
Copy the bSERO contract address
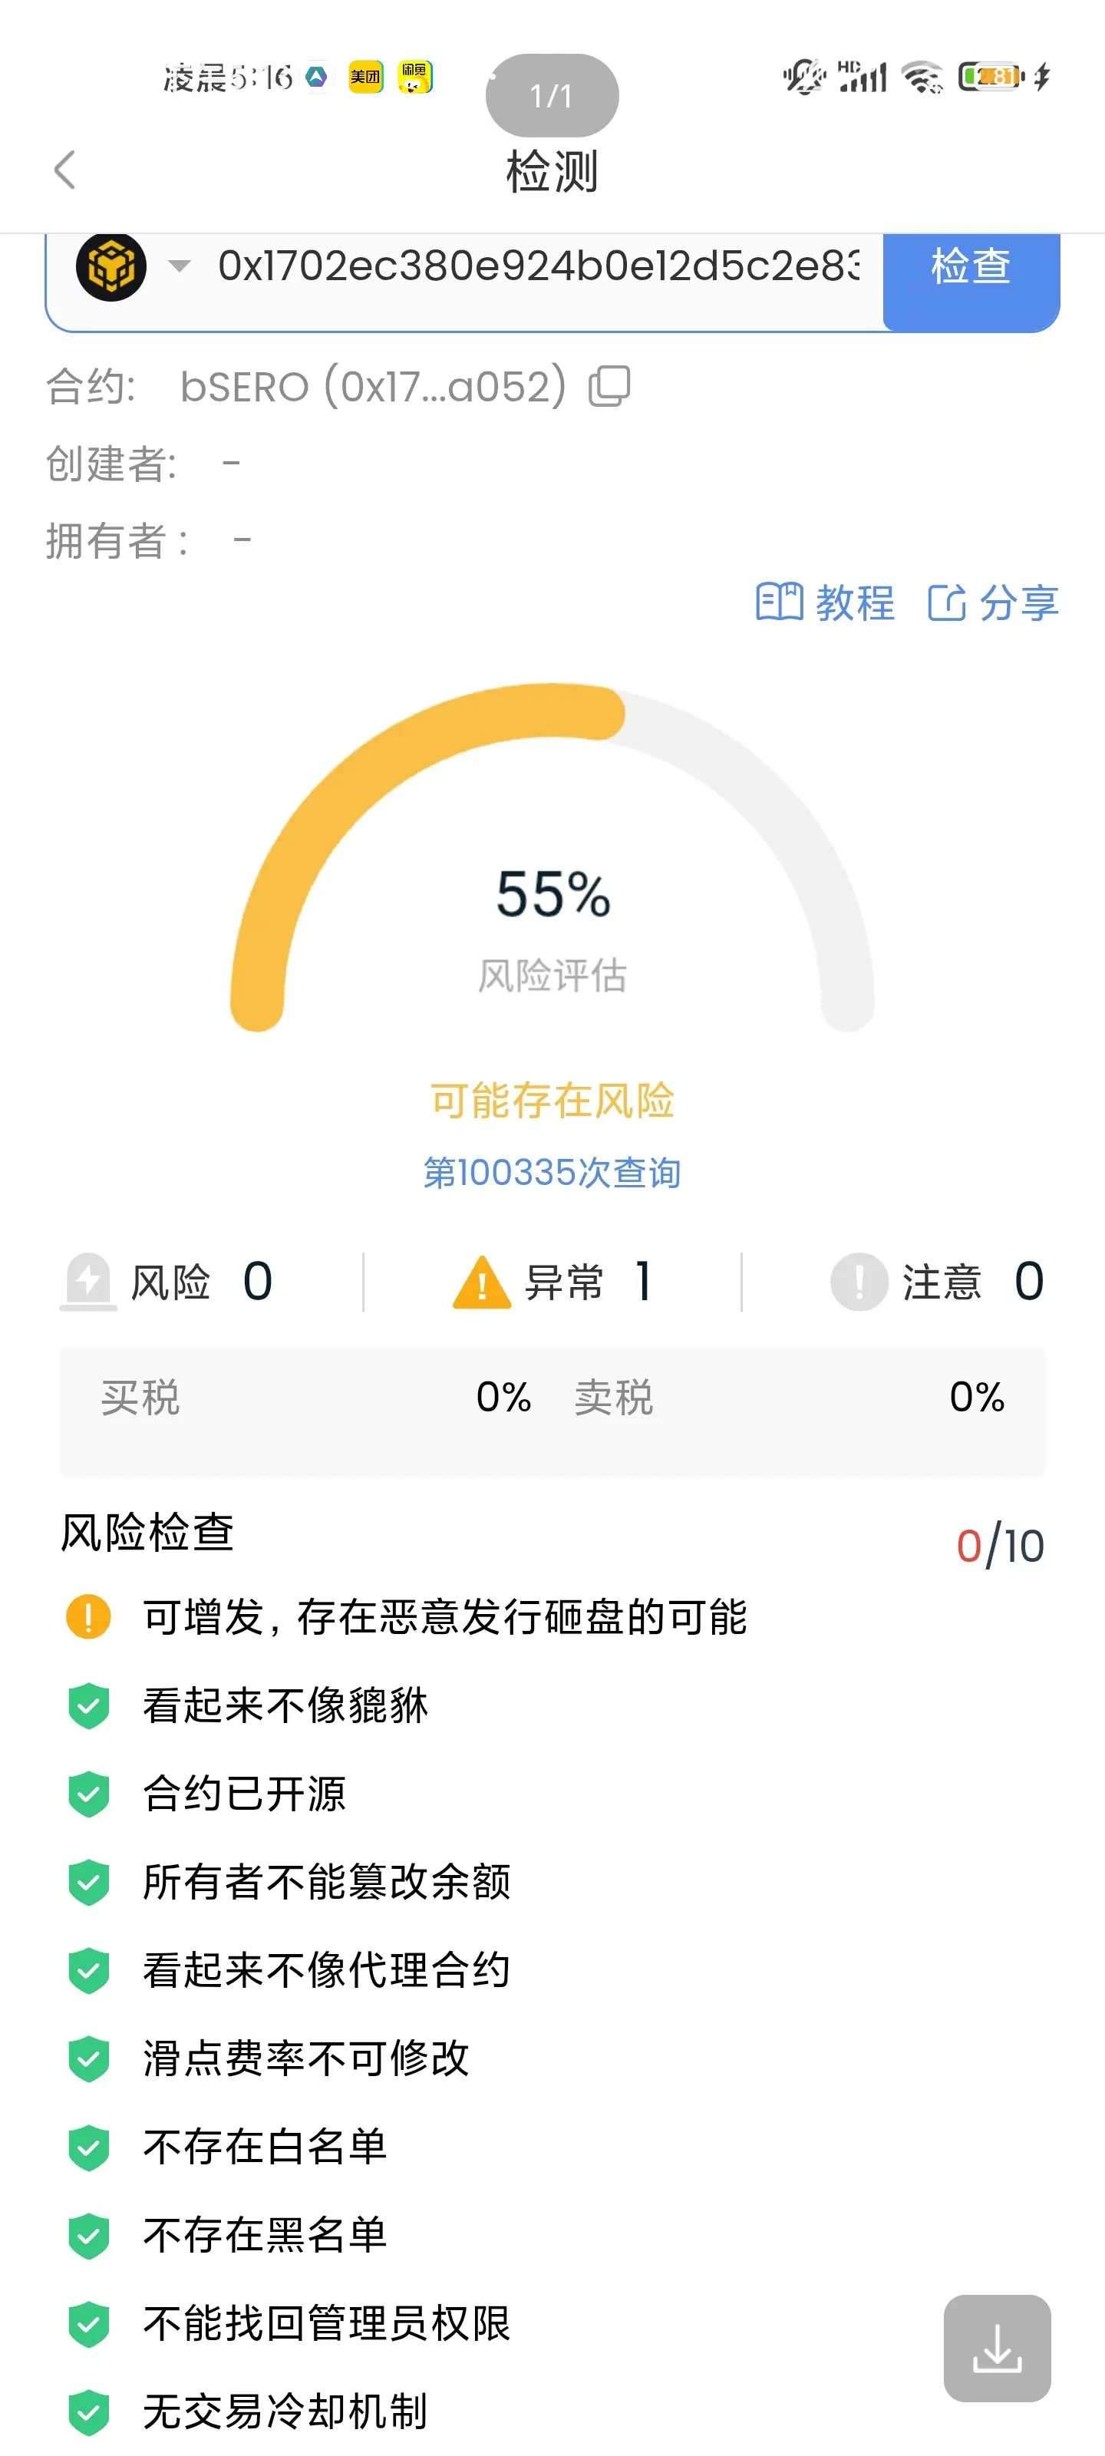(x=609, y=386)
